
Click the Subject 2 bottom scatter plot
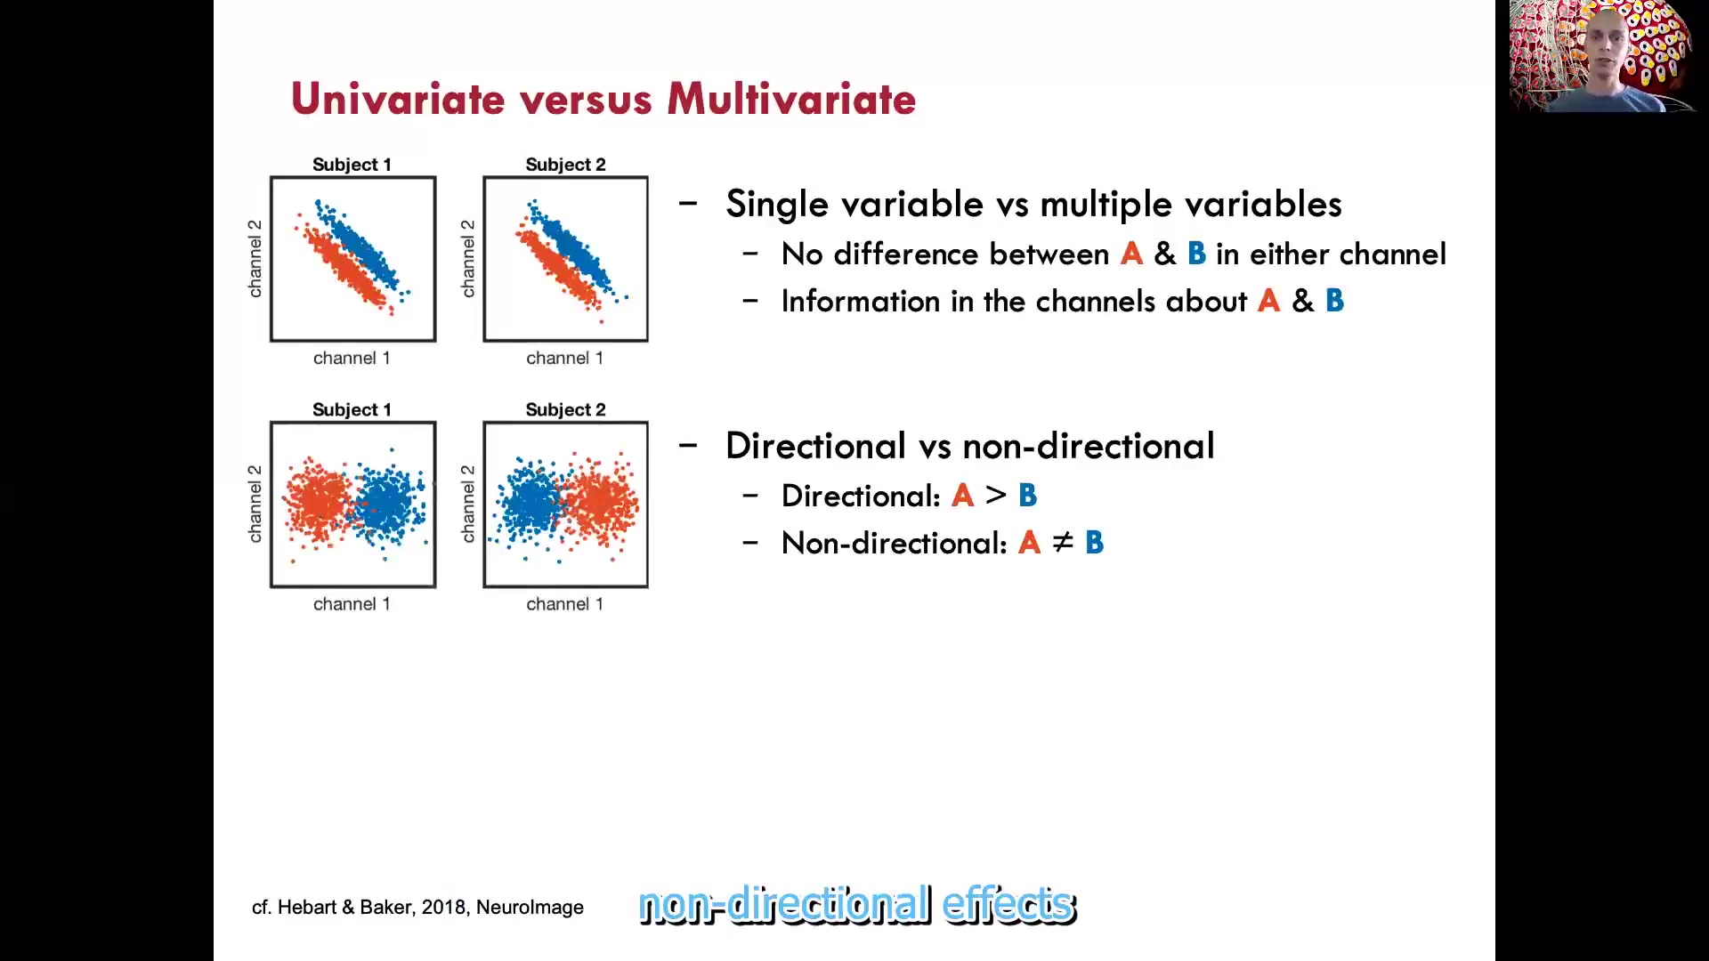tap(564, 505)
